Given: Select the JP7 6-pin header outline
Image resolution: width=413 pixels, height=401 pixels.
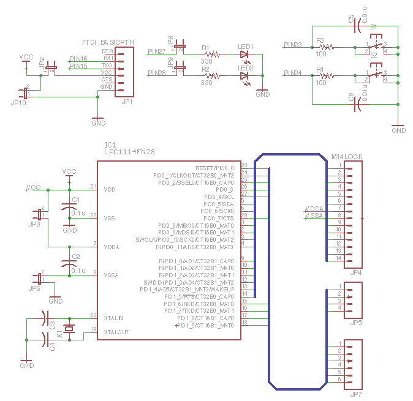Looking at the screenshot, I should [353, 364].
